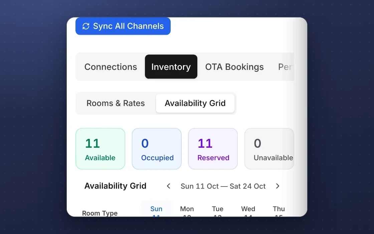Go to next date range chevron
The width and height of the screenshot is (374, 234).
[277, 186]
